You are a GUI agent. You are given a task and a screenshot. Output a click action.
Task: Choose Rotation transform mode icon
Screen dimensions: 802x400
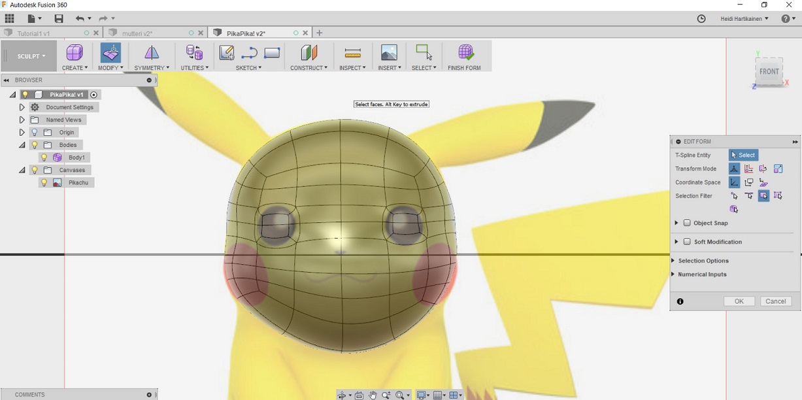click(763, 169)
